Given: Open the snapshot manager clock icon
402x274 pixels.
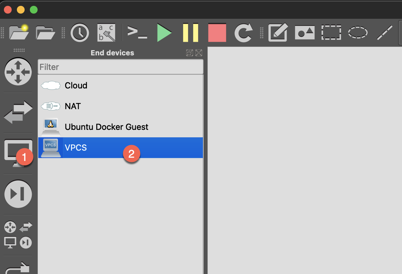Looking at the screenshot, I should (80, 32).
